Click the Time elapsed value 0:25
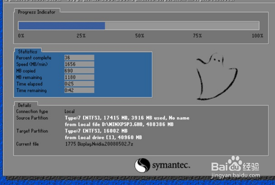This screenshot has height=185, width=275. point(79,84)
